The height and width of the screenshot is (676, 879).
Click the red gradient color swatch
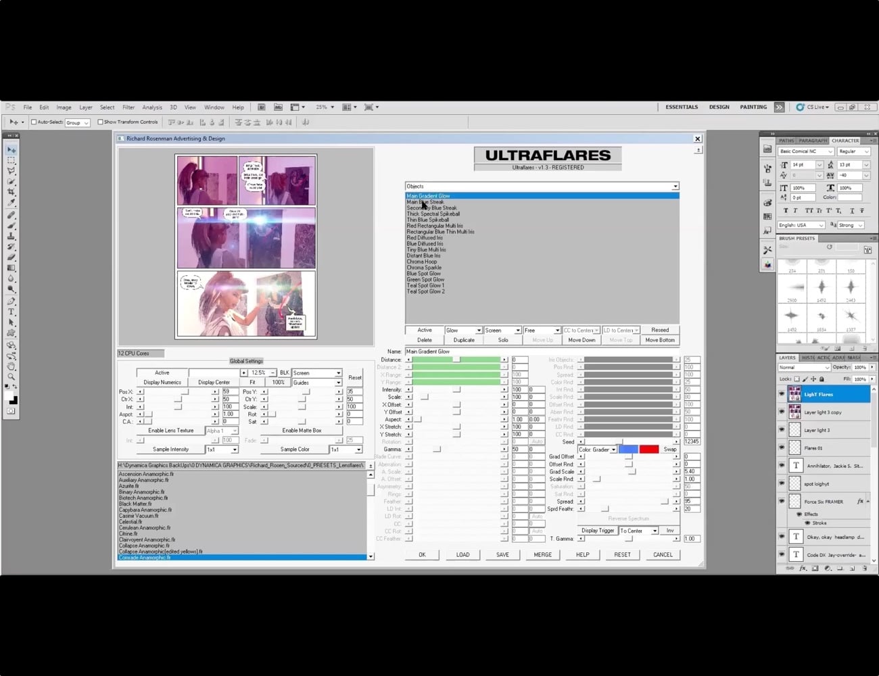(648, 449)
